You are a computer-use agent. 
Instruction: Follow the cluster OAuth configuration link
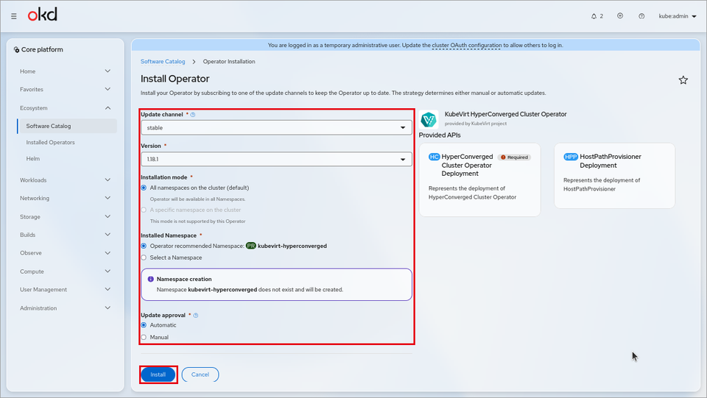point(466,46)
